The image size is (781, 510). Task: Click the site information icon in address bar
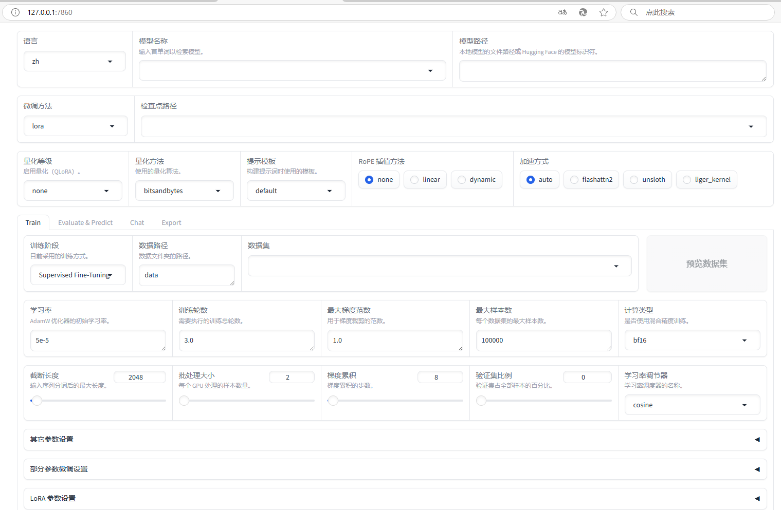pyautogui.click(x=15, y=12)
